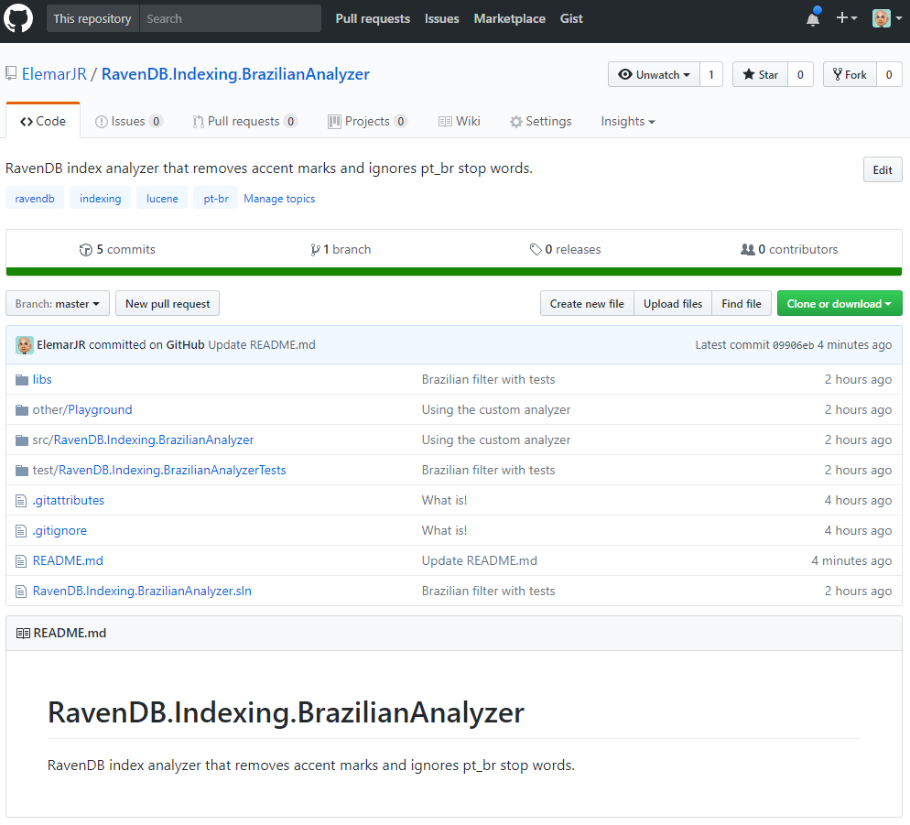Viewport: 910px width, 825px height.
Task: Click the GitHub Octocat logo
Action: pos(18,18)
